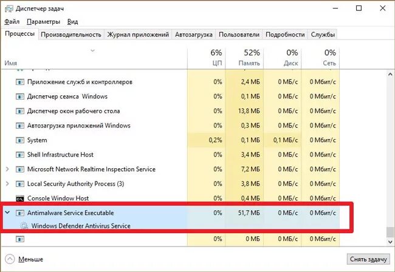The height and width of the screenshot is (272, 395).
Task: Click the 0,2% CPU value of System
Action: coord(215,140)
